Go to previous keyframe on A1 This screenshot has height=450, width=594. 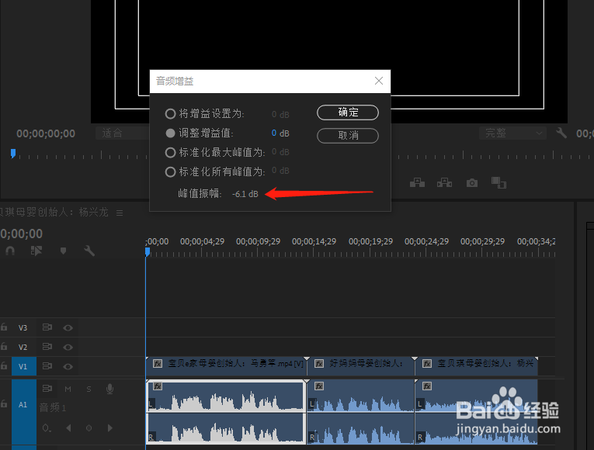(68, 428)
